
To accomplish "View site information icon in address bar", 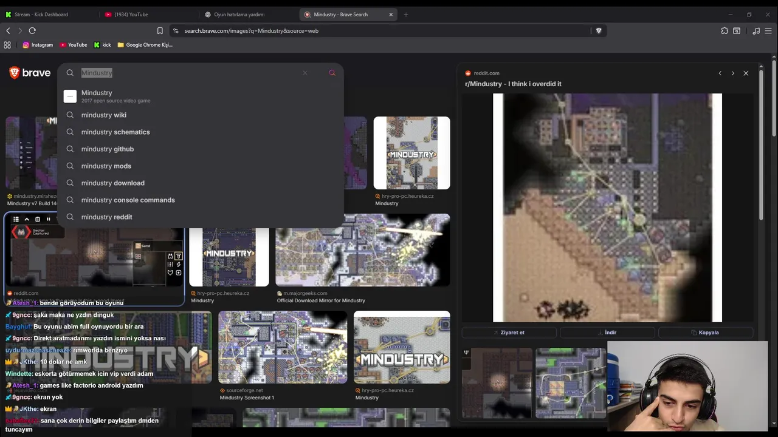I will pos(175,30).
